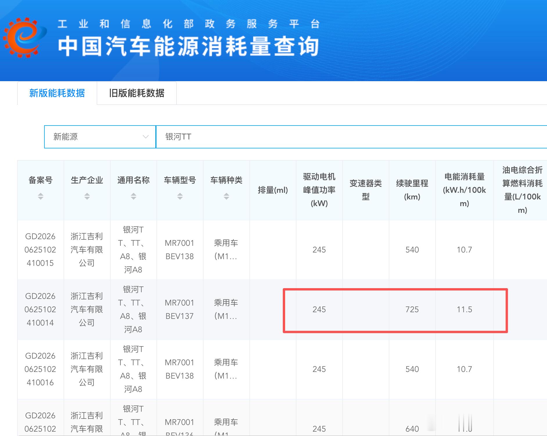Click 工业和信息化部政务服务平台 header text
This screenshot has height=436, width=547.
(x=189, y=24)
